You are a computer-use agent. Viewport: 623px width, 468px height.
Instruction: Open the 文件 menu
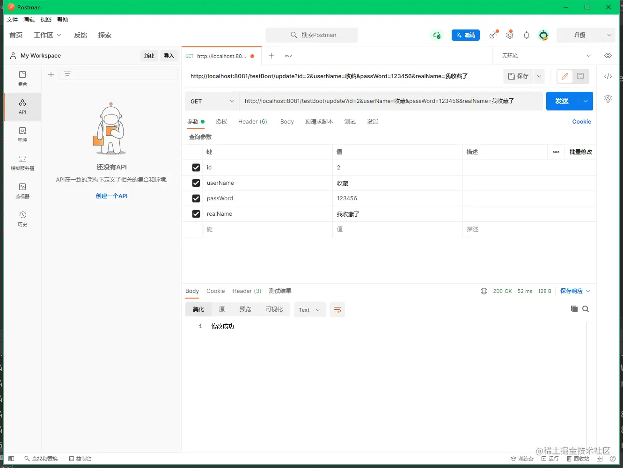point(12,20)
